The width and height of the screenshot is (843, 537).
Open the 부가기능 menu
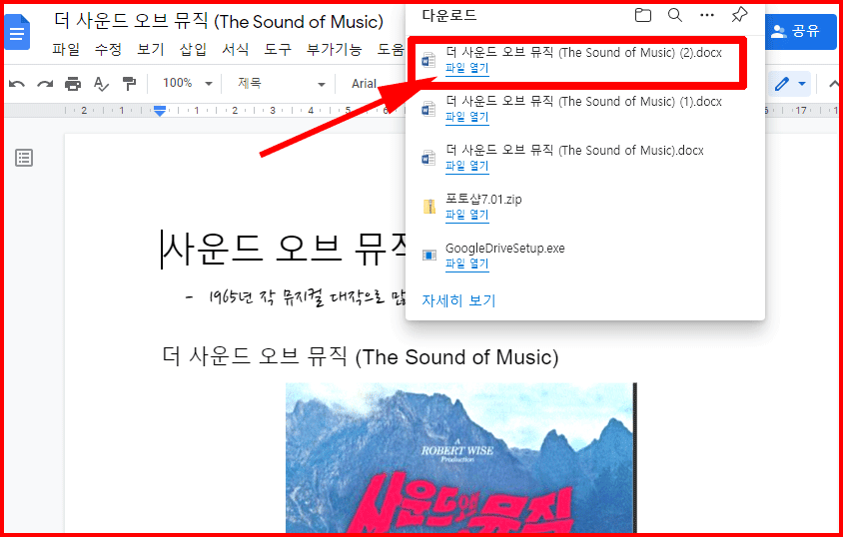334,49
